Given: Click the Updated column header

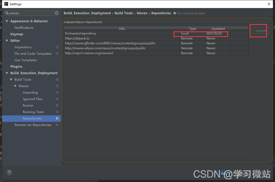Looking at the screenshot, I should (x=218, y=29).
